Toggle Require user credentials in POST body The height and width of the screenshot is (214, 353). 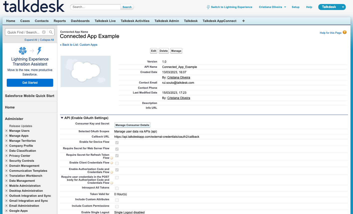pyautogui.click(x=117, y=177)
